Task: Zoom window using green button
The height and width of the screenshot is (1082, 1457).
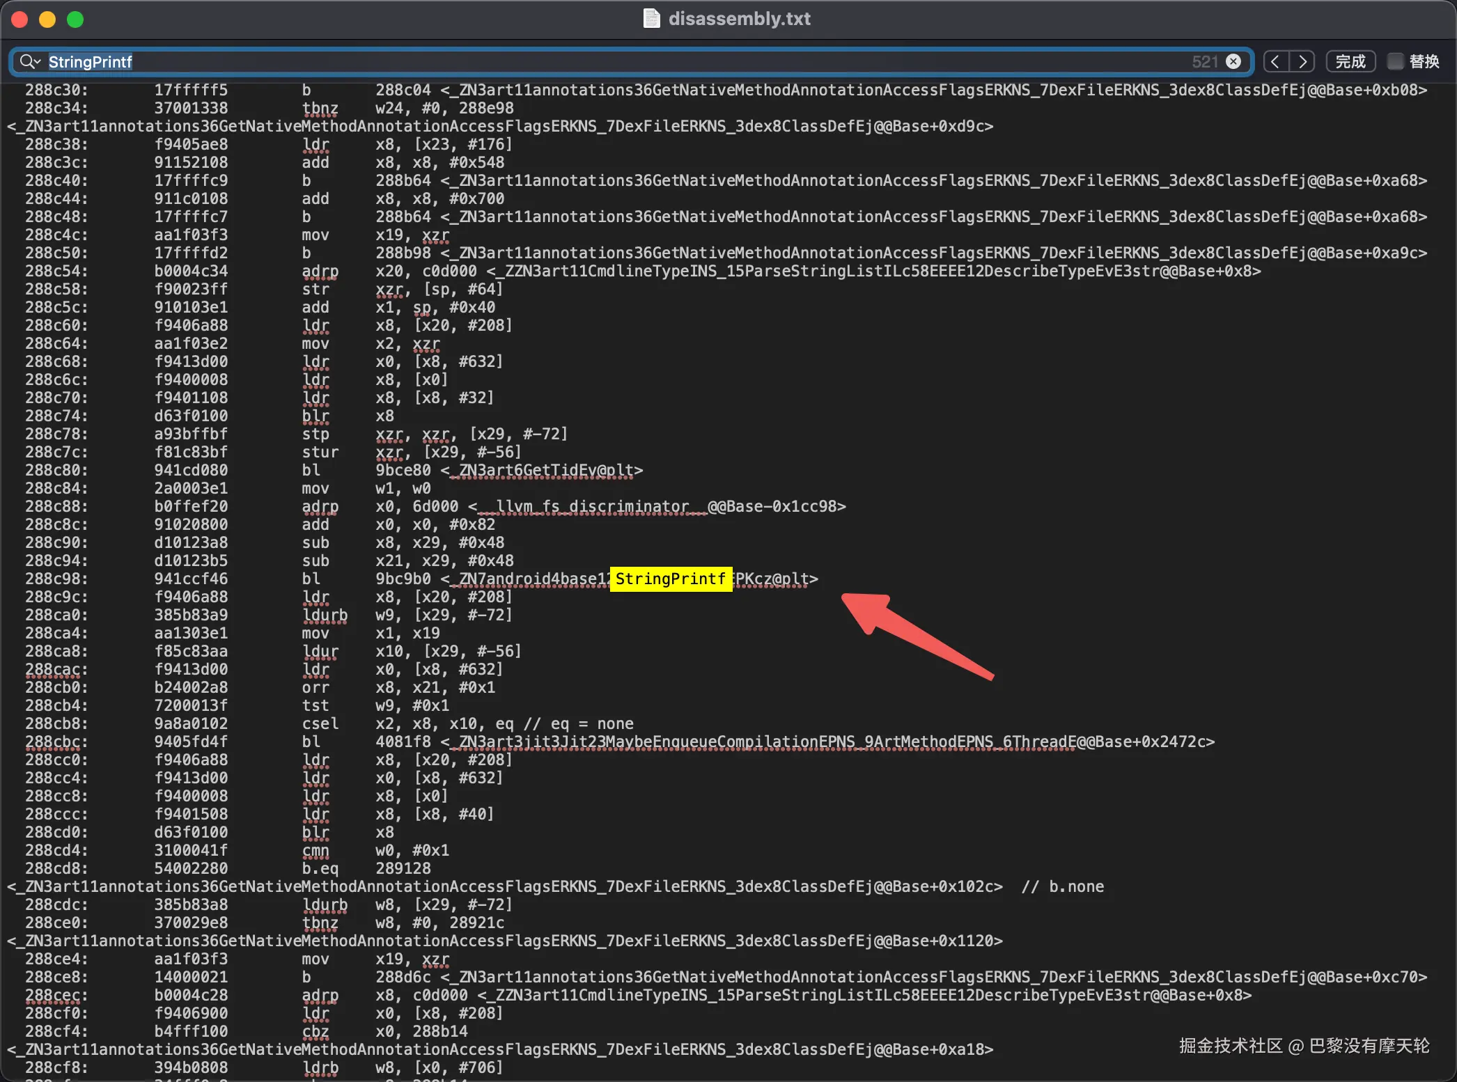Action: [x=75, y=19]
